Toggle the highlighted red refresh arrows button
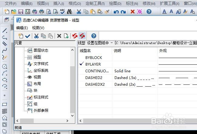 [82, 36]
